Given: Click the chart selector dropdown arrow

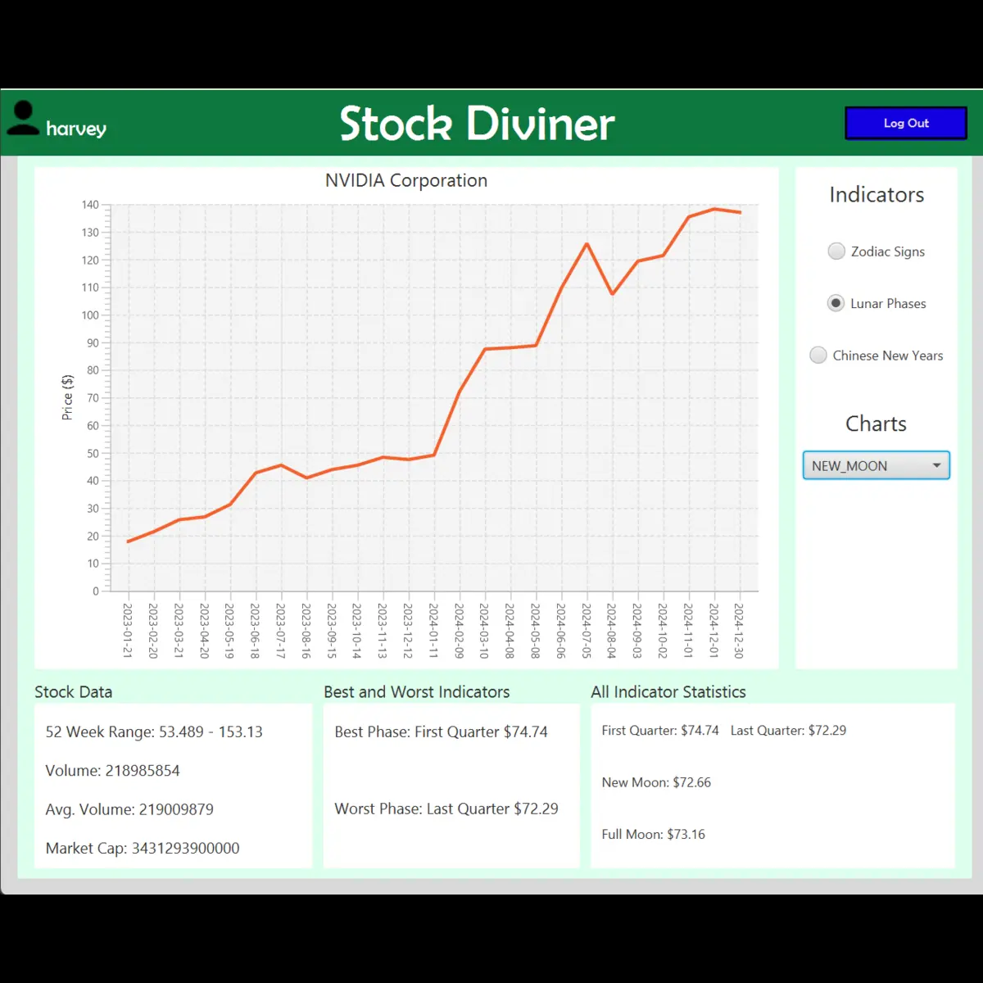Looking at the screenshot, I should click(936, 465).
